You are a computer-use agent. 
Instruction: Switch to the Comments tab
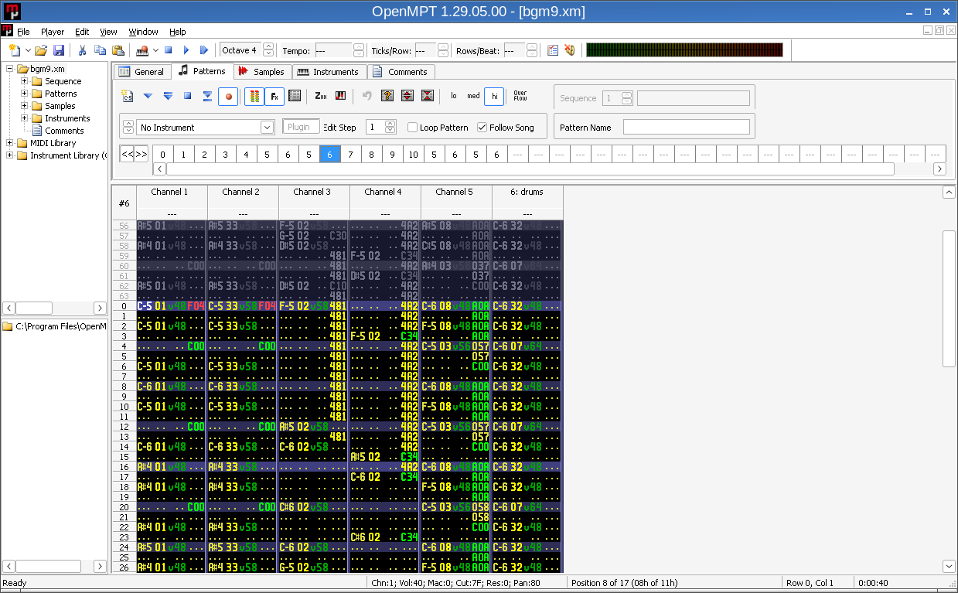pos(400,72)
